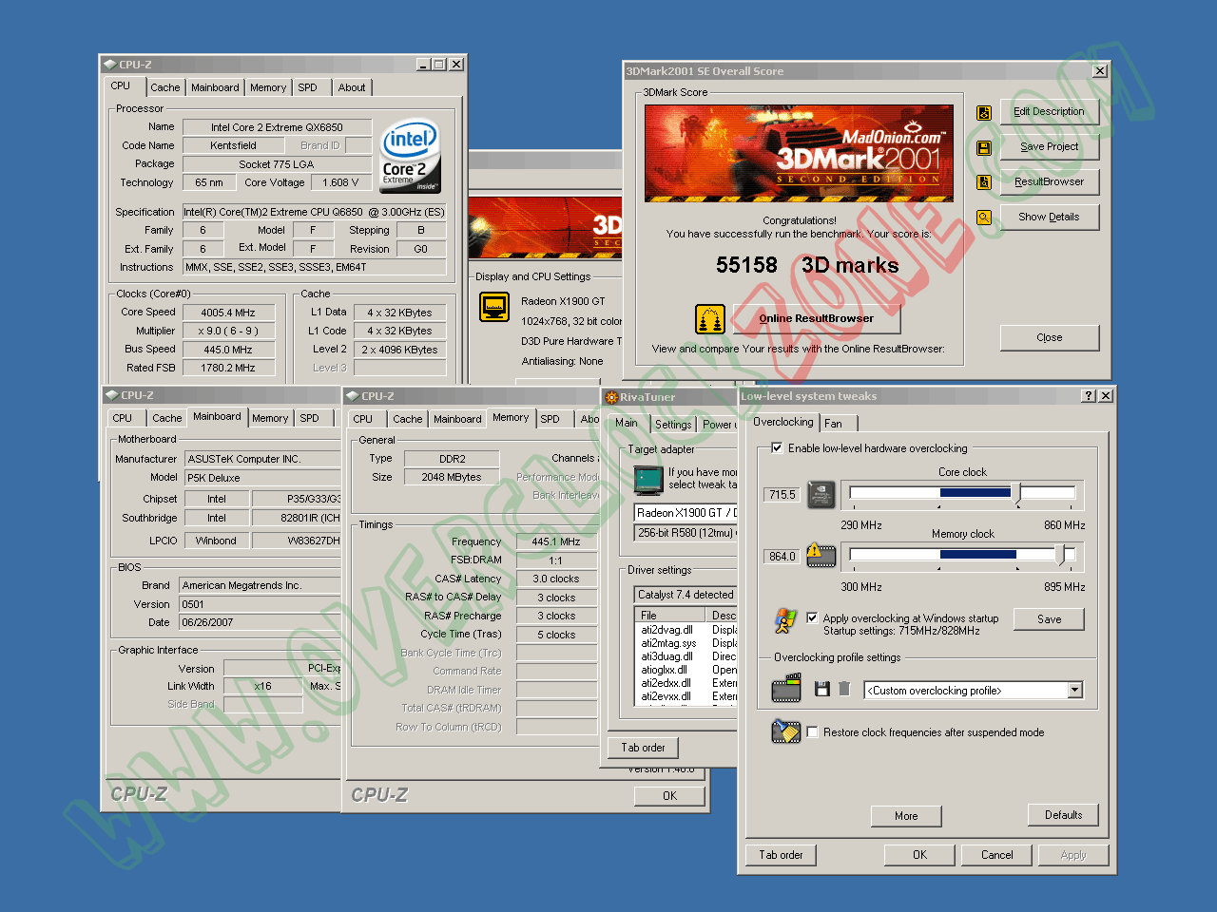This screenshot has height=912, width=1217.
Task: Click the overclocking profile card icon
Action: tap(786, 688)
